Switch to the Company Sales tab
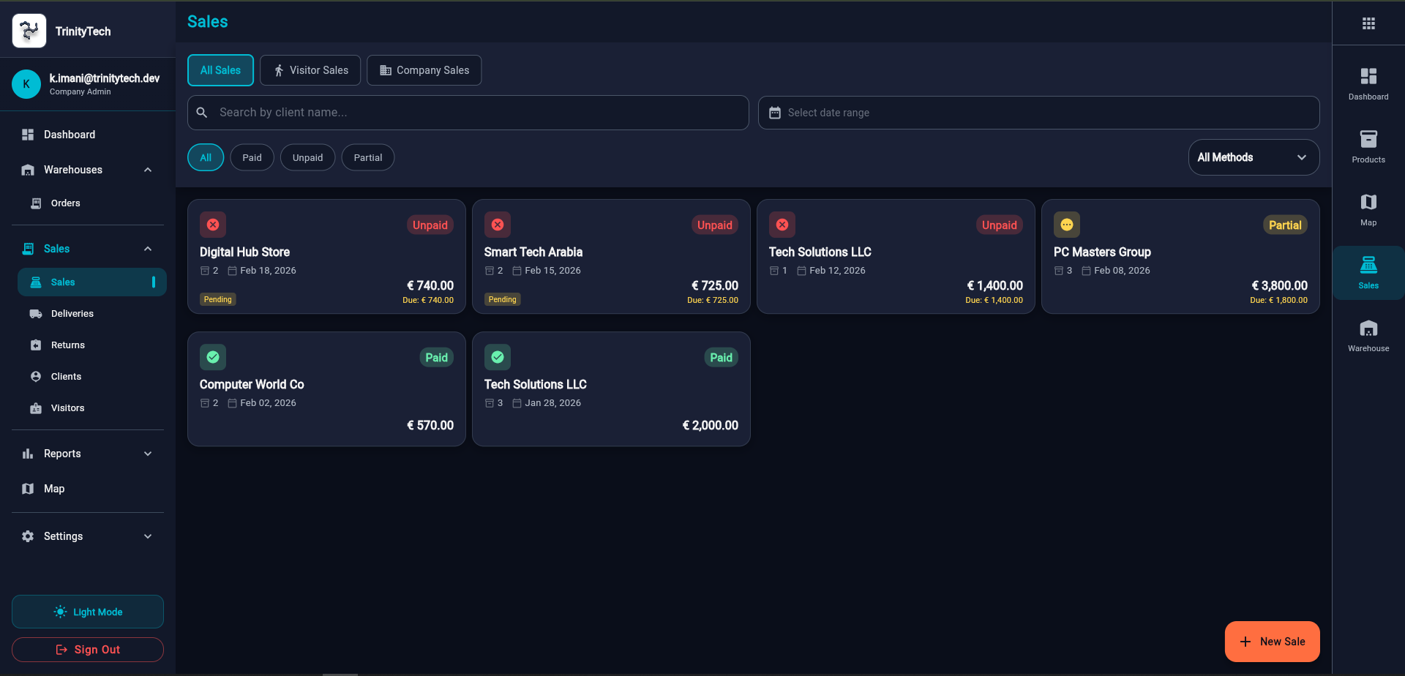This screenshot has width=1405, height=676. tap(424, 70)
